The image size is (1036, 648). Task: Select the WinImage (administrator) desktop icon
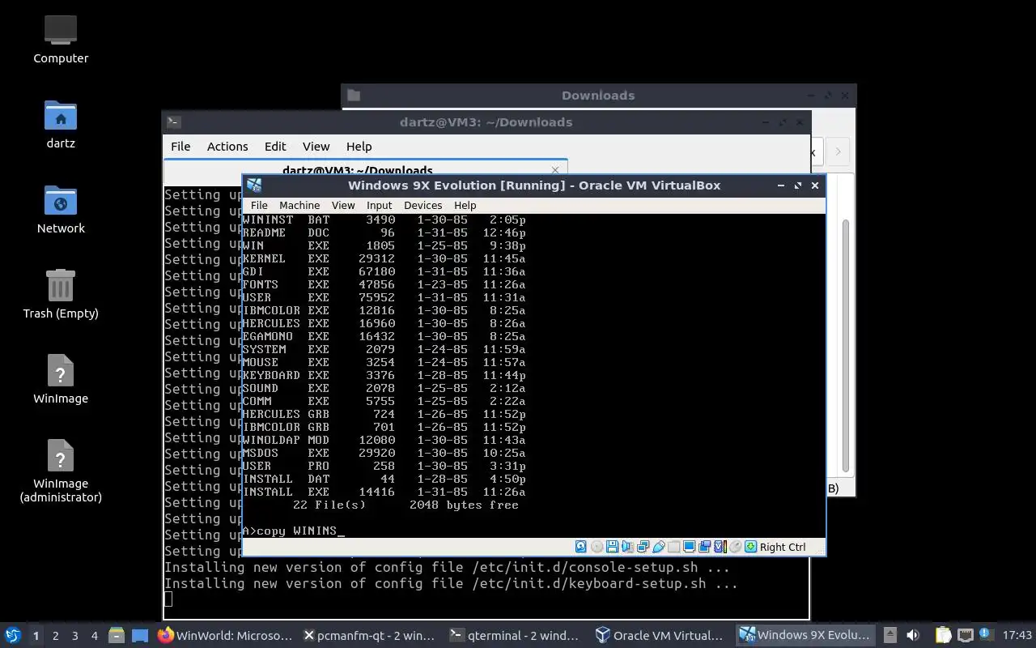pos(61,471)
